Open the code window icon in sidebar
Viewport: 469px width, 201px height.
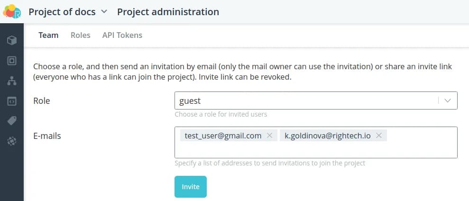12,101
